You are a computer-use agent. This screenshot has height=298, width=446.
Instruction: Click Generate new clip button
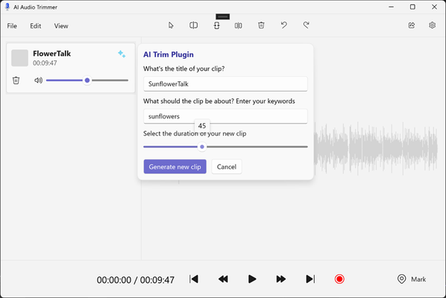click(175, 167)
